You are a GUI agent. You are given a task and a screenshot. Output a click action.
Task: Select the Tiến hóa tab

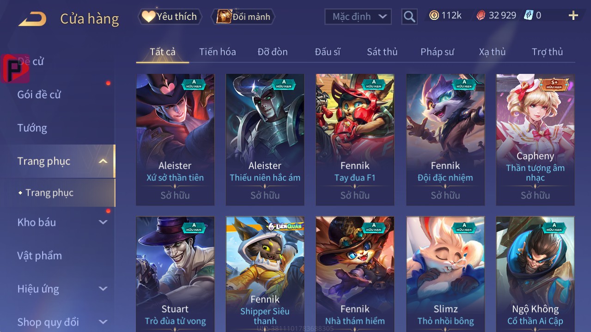pos(218,52)
